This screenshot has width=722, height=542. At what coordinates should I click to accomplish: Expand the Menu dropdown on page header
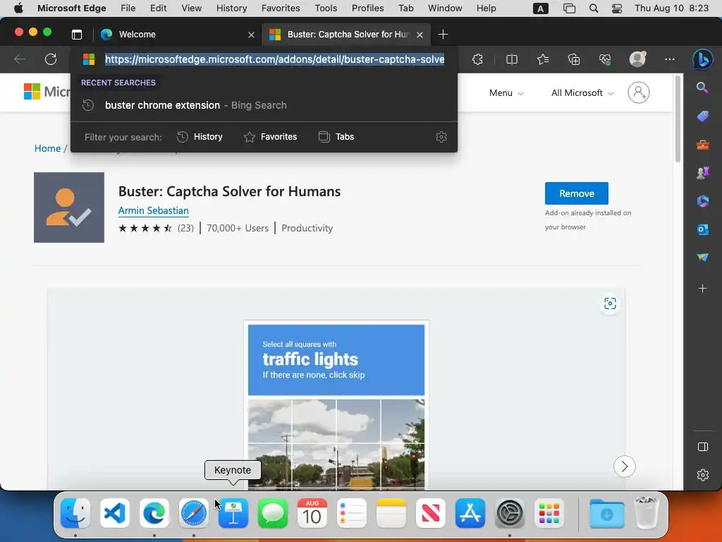(x=506, y=92)
